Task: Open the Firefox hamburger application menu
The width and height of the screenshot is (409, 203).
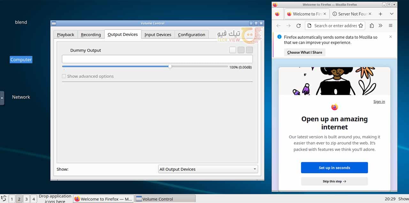Action: pyautogui.click(x=390, y=26)
